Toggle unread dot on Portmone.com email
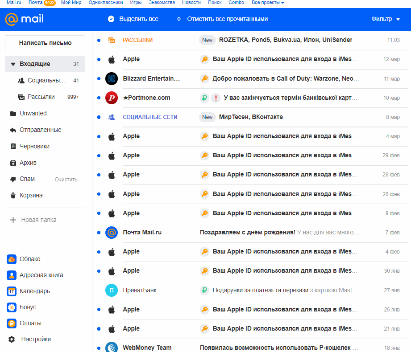The height and width of the screenshot is (352, 411). click(x=99, y=98)
